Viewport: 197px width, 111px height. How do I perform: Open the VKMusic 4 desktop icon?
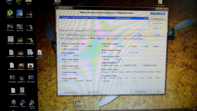[x=19, y=14]
